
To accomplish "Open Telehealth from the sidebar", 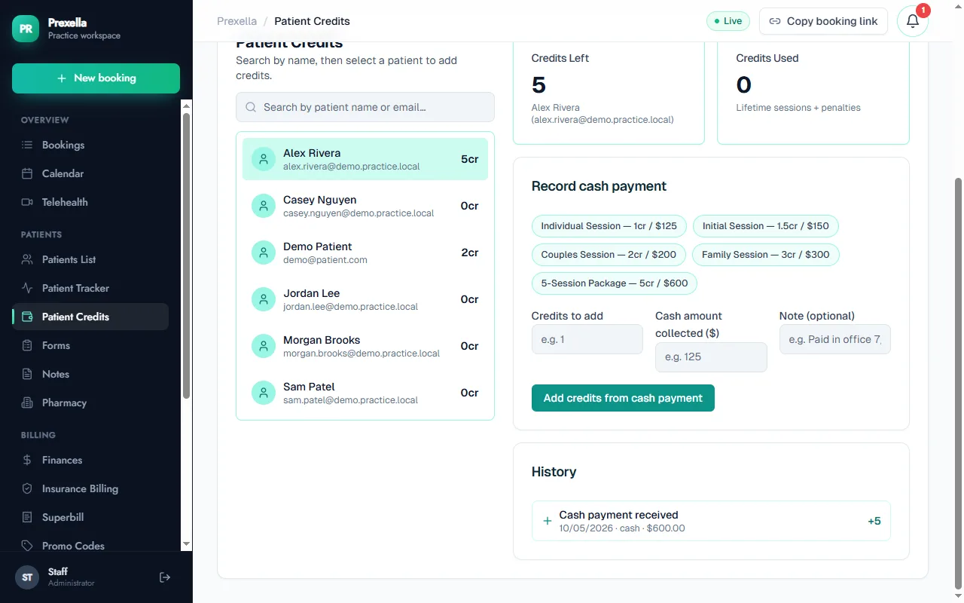I will tap(90, 202).
